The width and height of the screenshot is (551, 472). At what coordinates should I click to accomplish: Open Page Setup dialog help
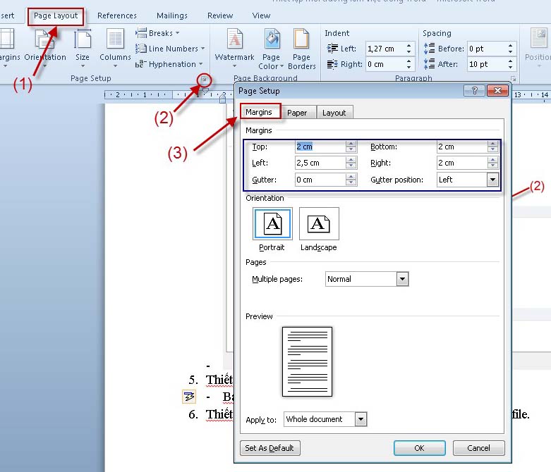tap(474, 91)
